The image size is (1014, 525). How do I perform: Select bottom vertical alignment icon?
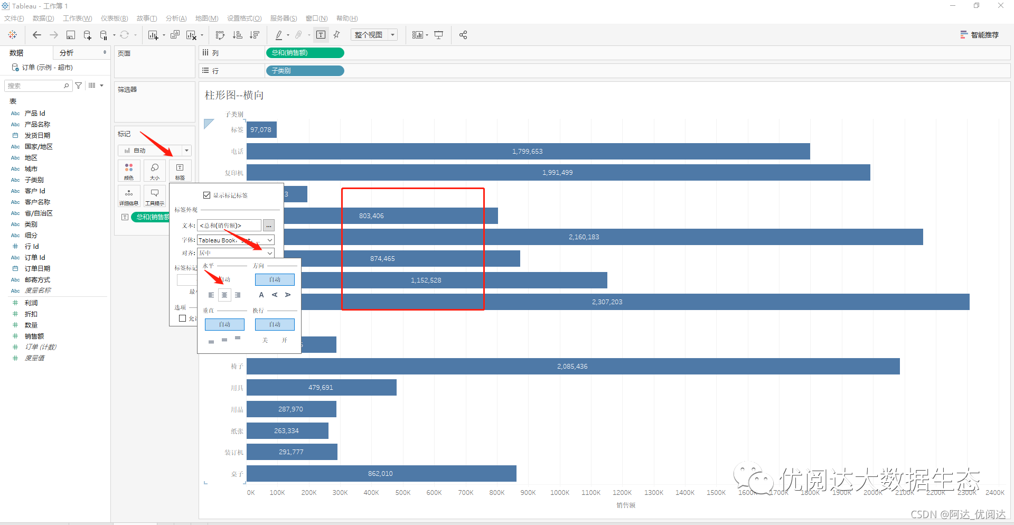pos(211,342)
